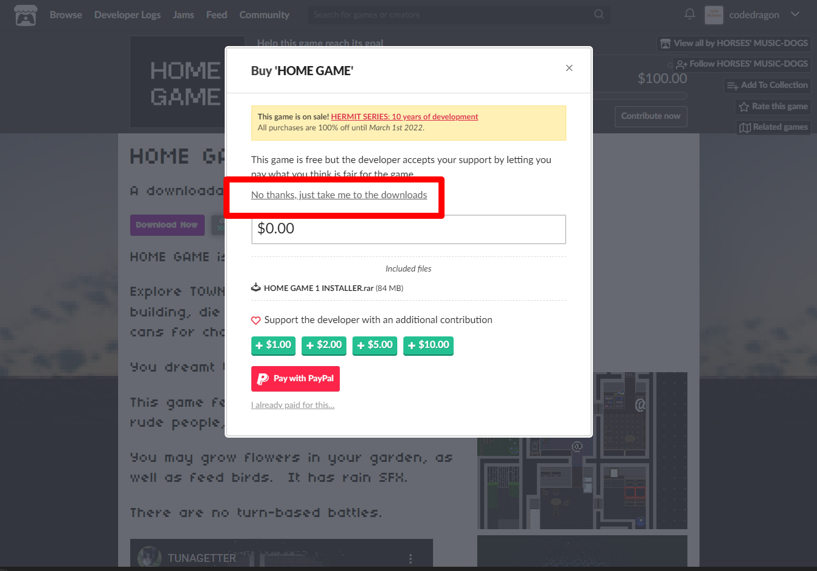Image resolution: width=817 pixels, height=571 pixels.
Task: Open the Community page
Action: 264,15
